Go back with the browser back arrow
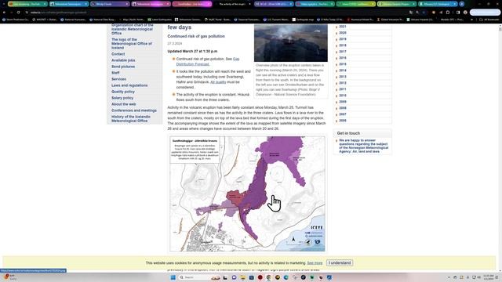Image resolution: width=502 pixels, height=282 pixels. click(4, 13)
